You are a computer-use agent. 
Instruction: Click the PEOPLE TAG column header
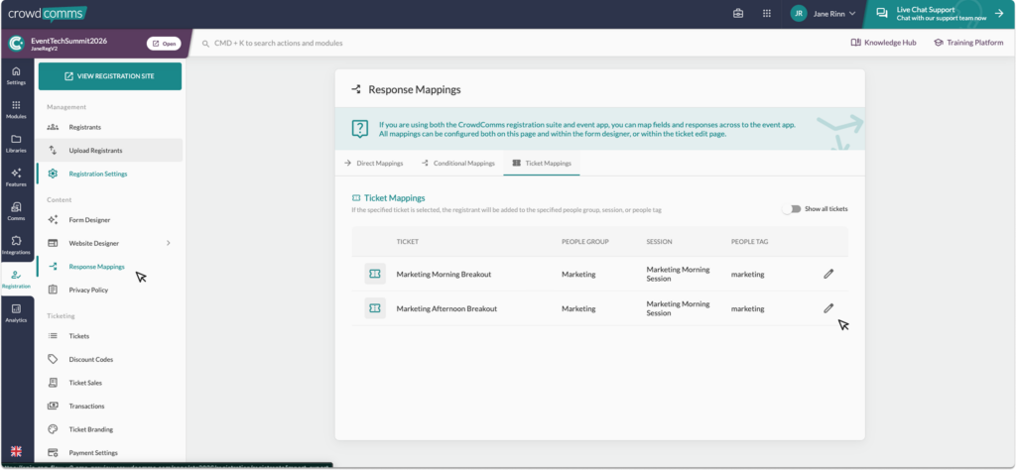pos(750,242)
